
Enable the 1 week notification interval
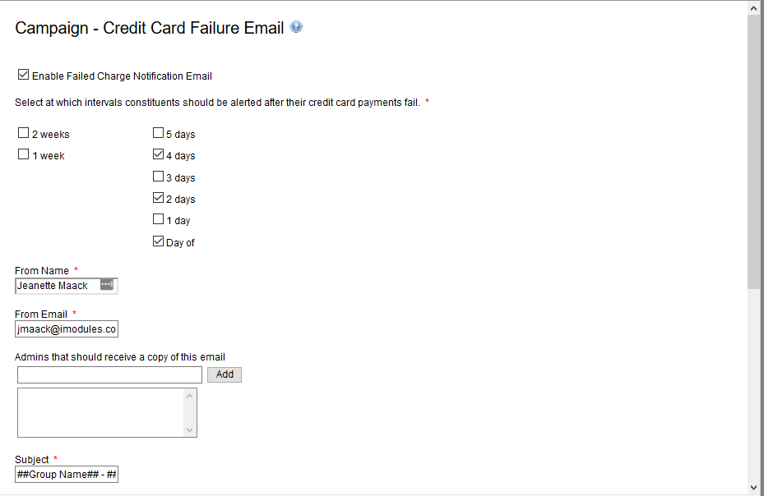pos(23,154)
